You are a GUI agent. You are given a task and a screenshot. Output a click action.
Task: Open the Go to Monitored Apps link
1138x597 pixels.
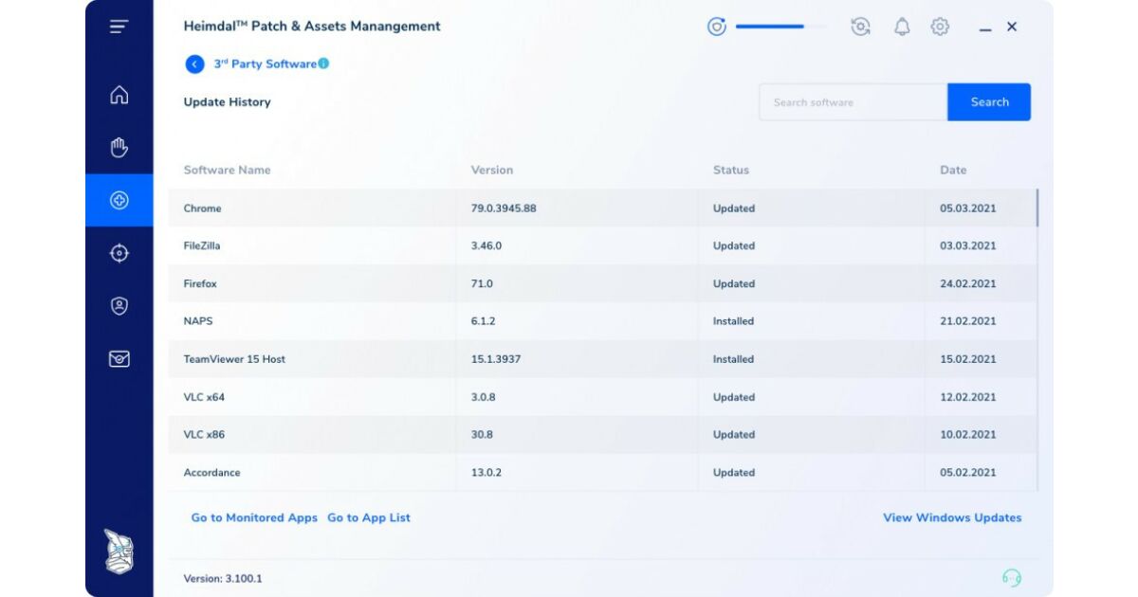click(x=254, y=517)
